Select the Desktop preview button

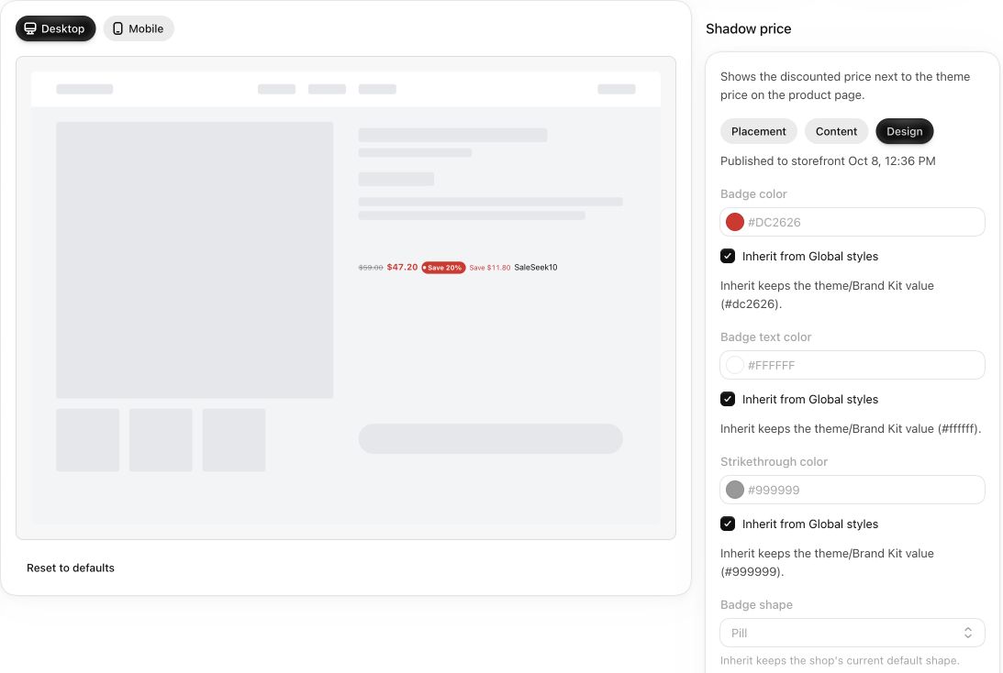(56, 28)
